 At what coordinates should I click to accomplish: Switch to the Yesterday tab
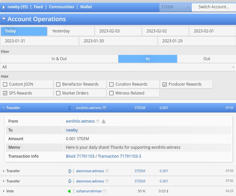pos(71,31)
